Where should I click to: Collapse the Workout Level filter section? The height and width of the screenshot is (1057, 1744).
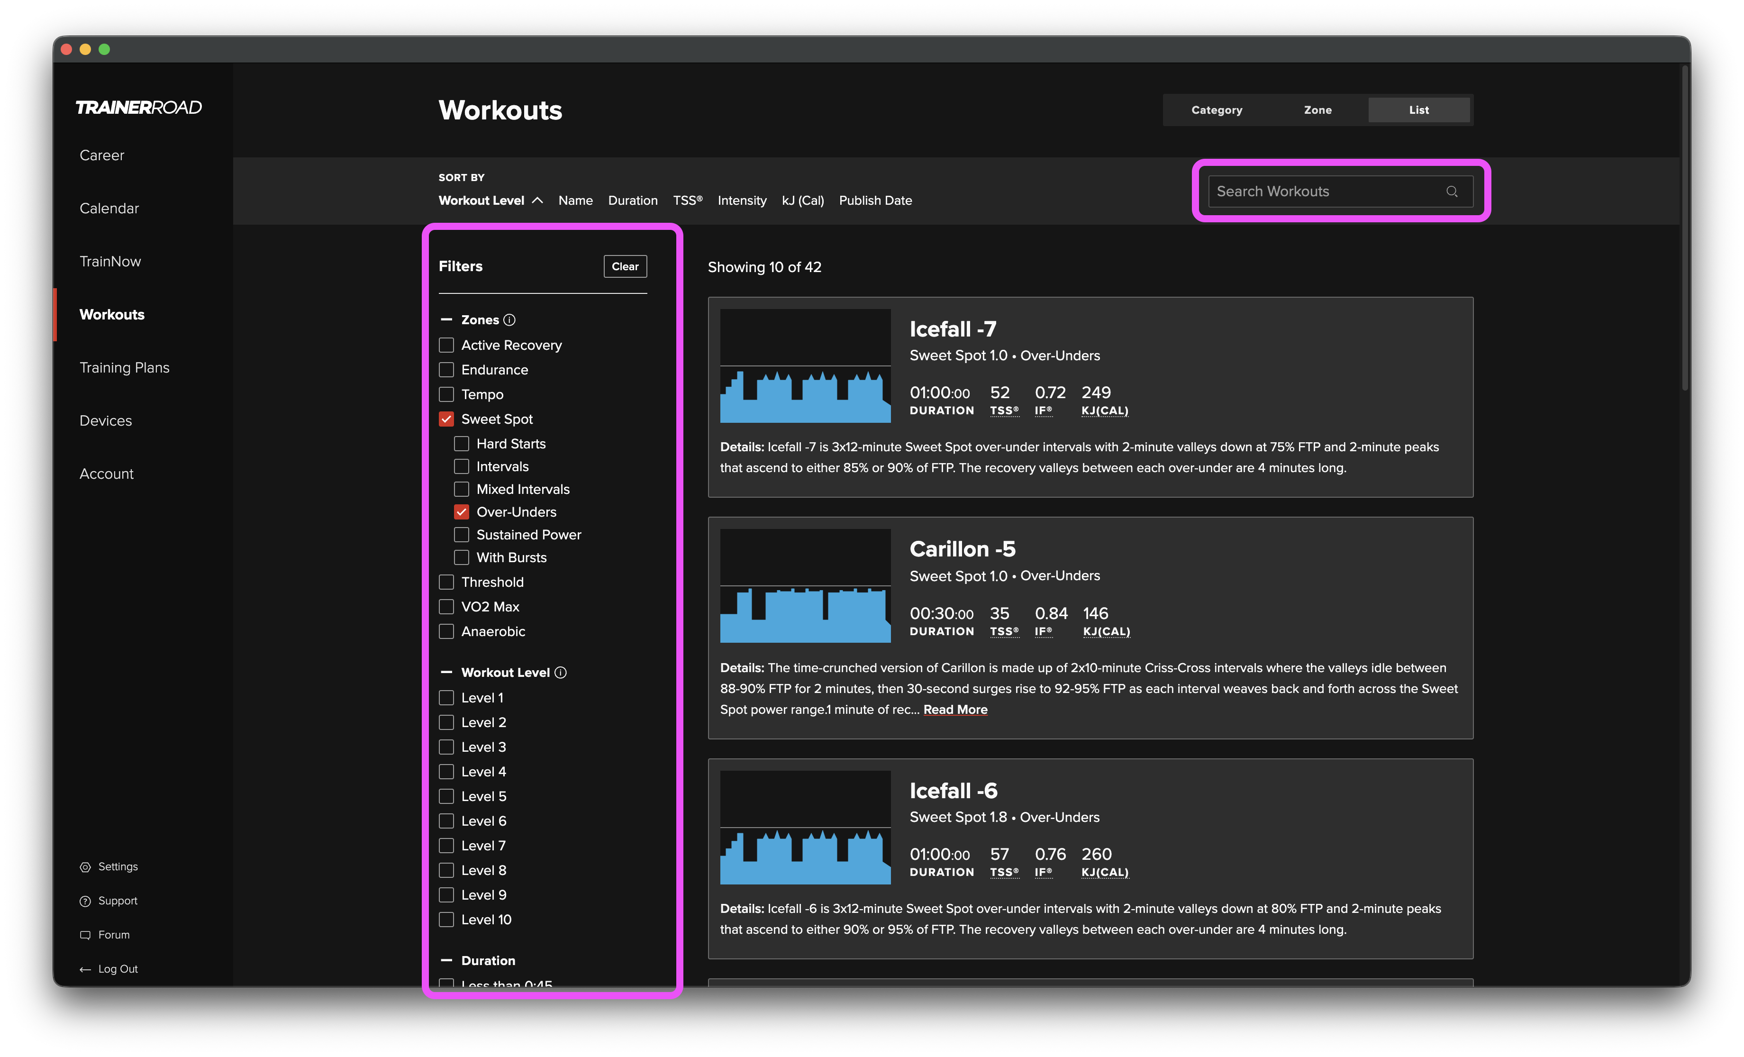[446, 673]
